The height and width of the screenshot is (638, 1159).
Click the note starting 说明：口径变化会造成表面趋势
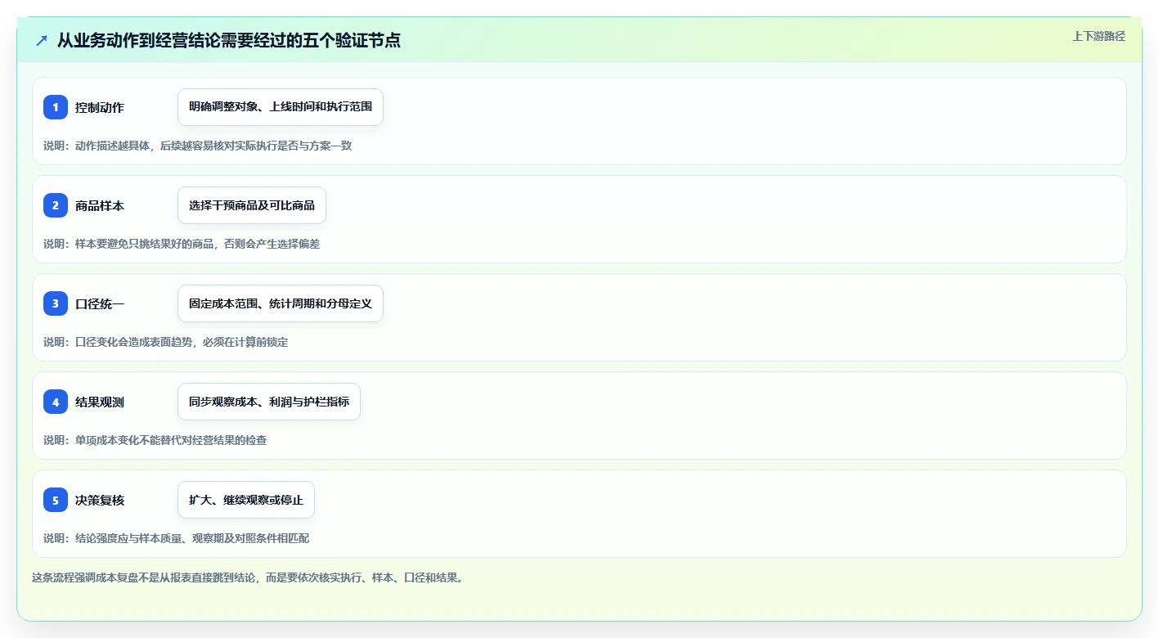click(165, 342)
